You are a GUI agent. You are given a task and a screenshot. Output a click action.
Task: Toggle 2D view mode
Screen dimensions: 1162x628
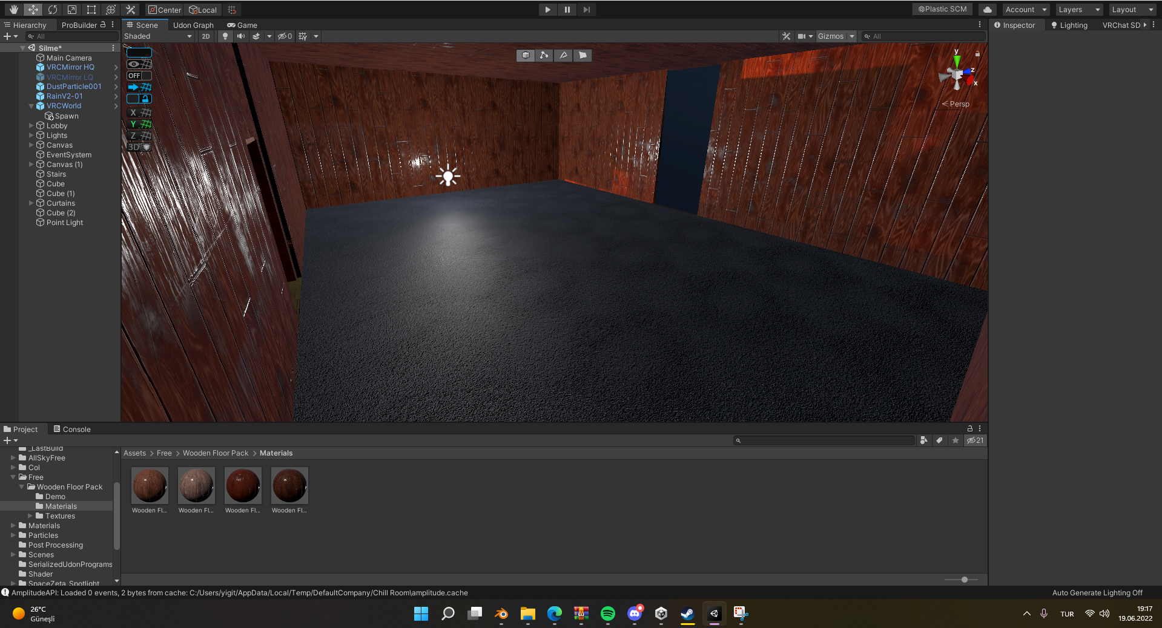(206, 36)
